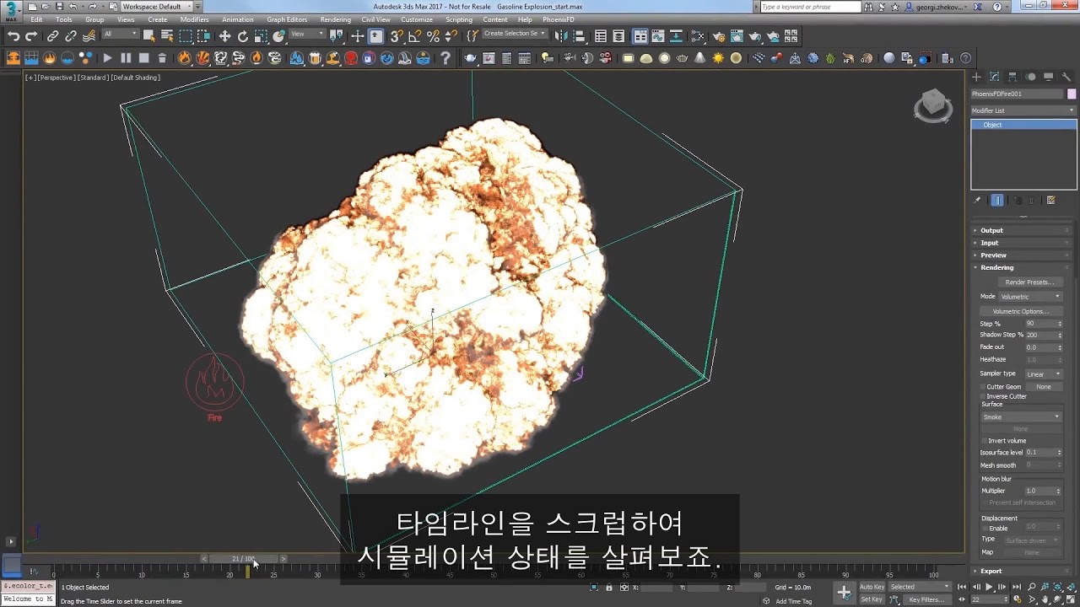1080x607 pixels.
Task: Click the sun light icon in toolbar
Action: 718,58
